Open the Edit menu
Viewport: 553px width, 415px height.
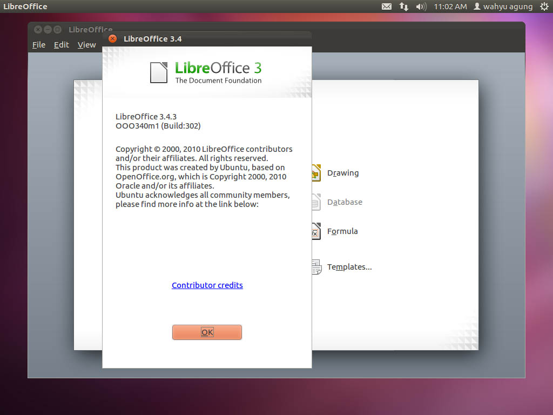tap(62, 45)
